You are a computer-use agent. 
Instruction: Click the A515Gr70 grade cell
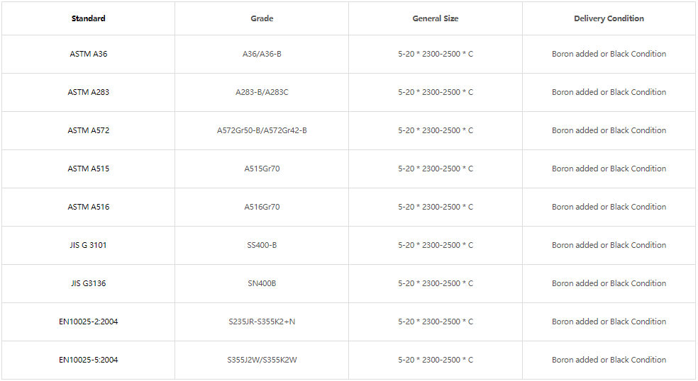click(262, 169)
